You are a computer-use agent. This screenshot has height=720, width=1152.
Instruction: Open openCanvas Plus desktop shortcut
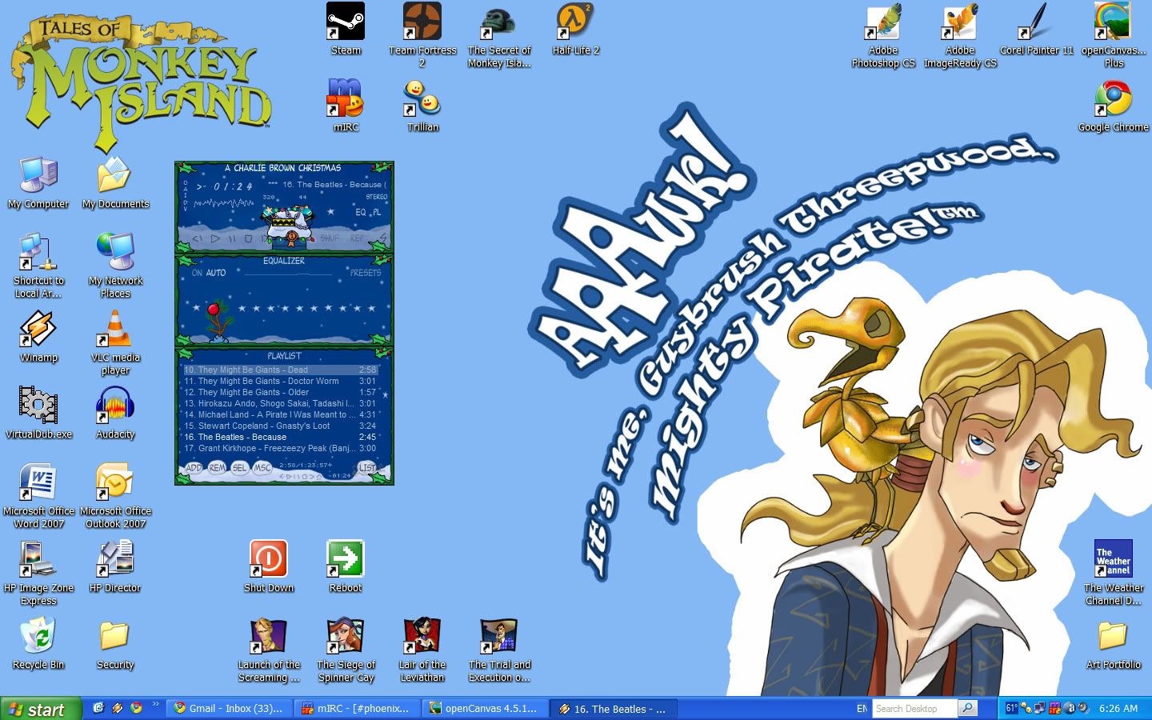(x=1114, y=35)
